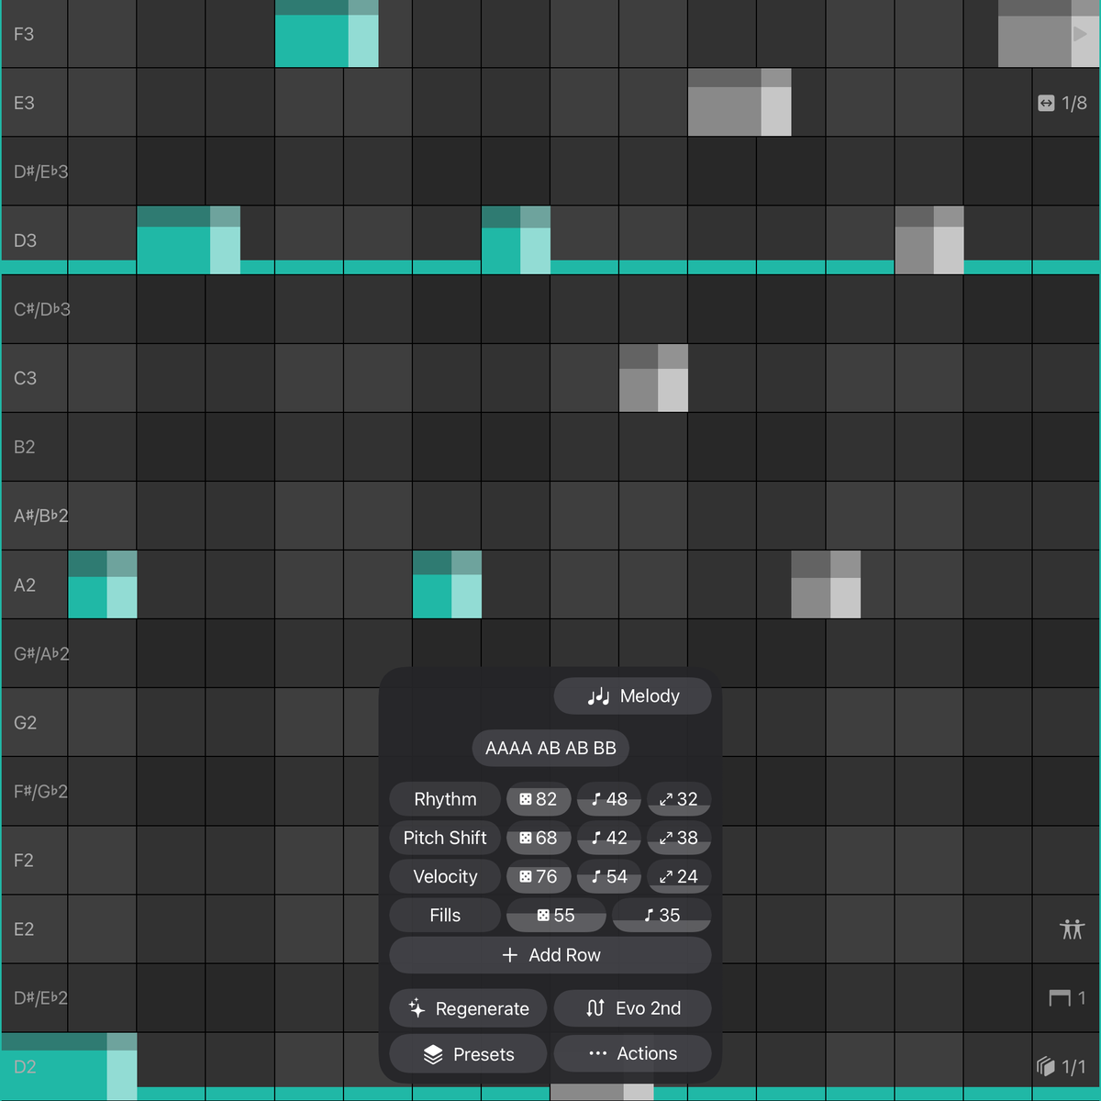
Task: Select the Rhythm row label
Action: point(445,799)
